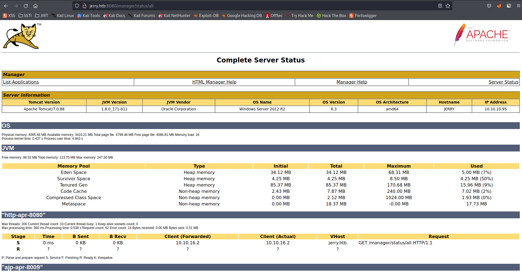Click the jerry.htb VHost cell

(337, 243)
